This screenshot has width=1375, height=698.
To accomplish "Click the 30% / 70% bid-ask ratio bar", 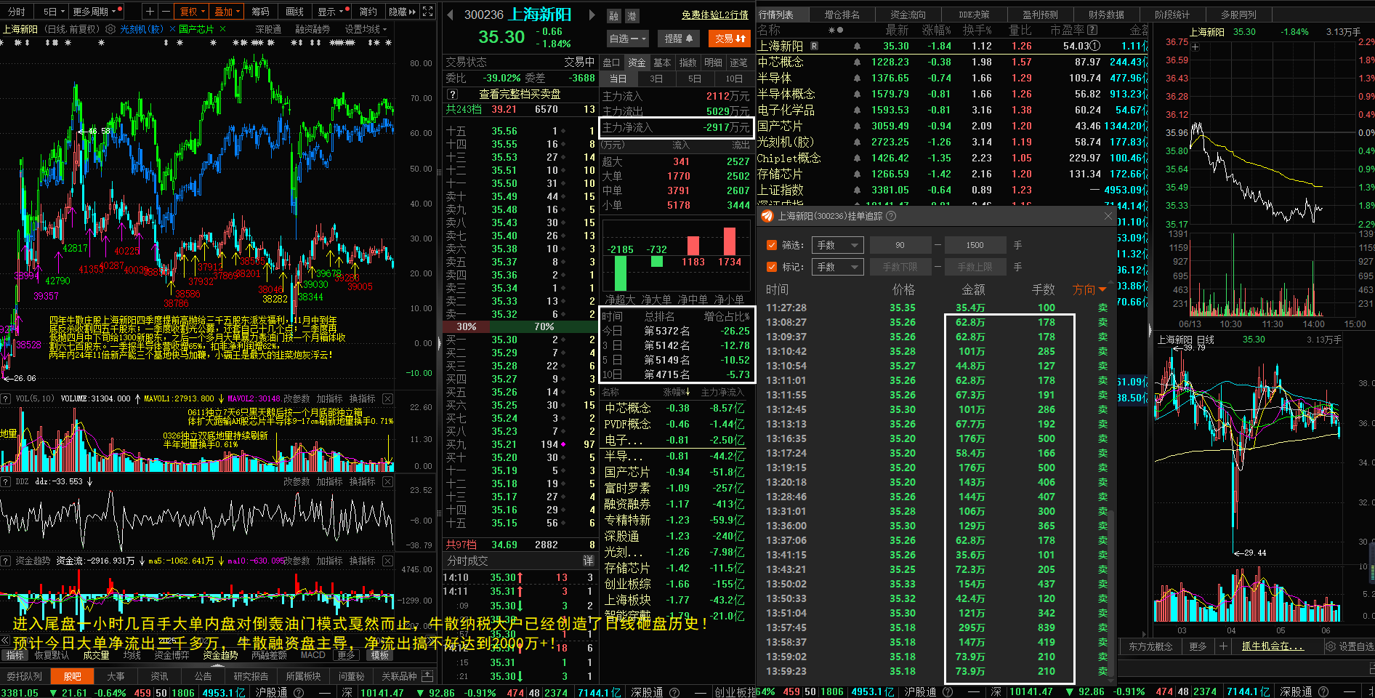I will pos(519,326).
